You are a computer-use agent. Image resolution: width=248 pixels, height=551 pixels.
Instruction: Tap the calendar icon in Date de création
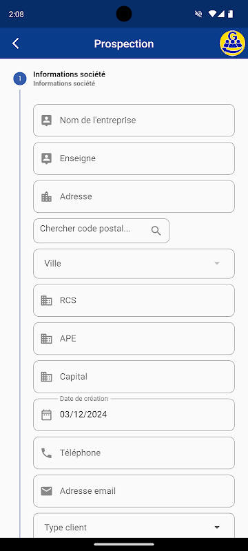coord(46,415)
